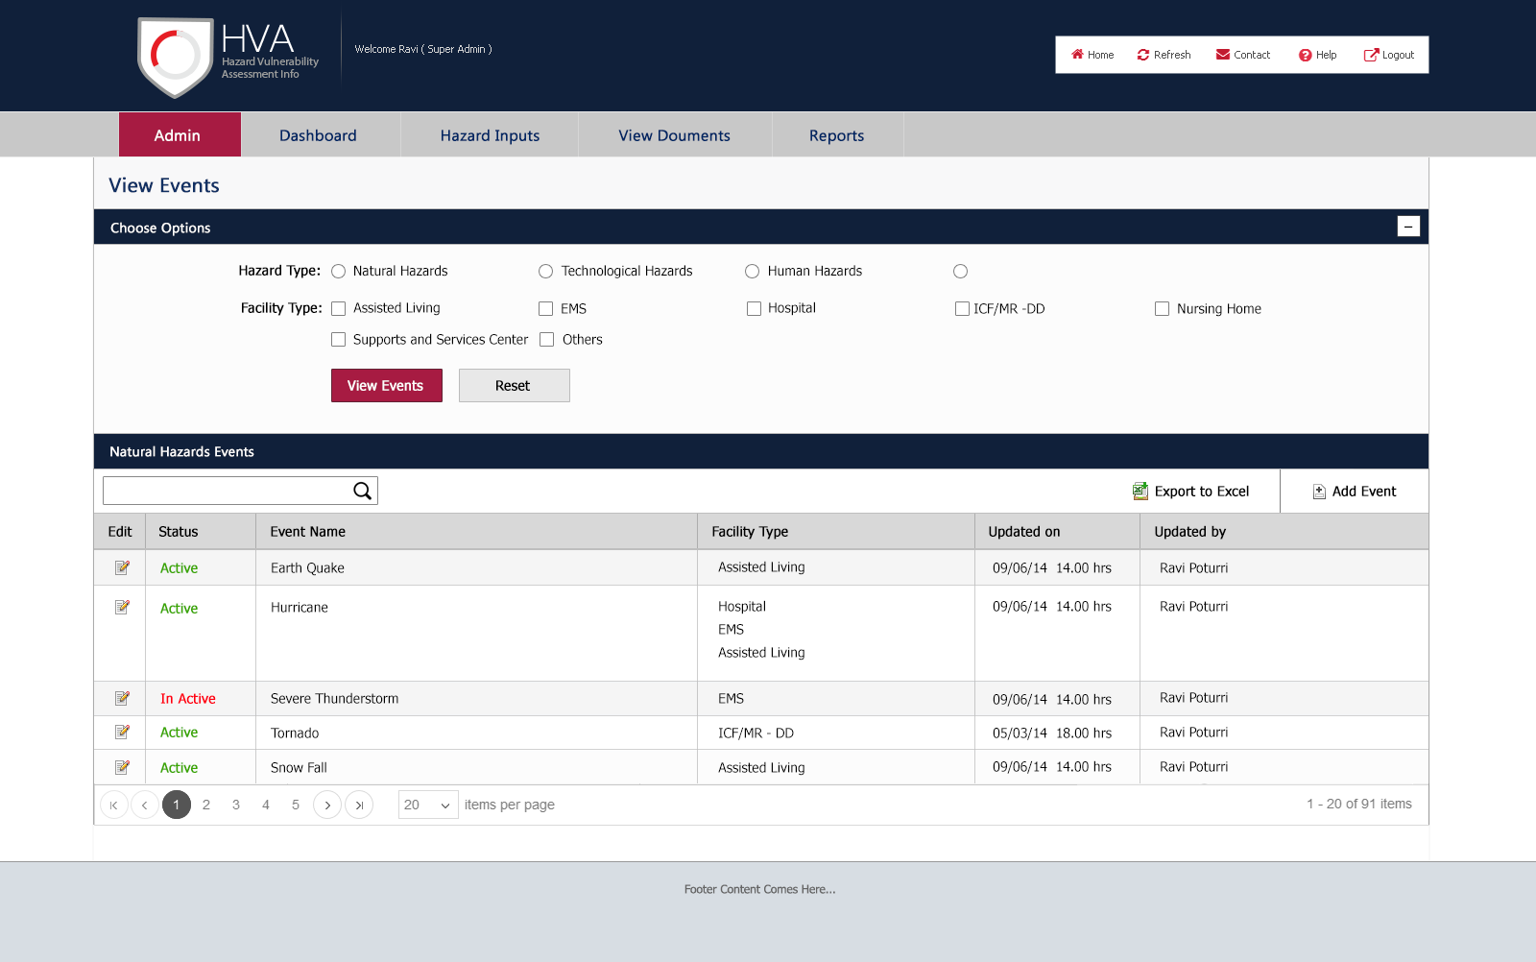Open the Hazard Inputs tab
This screenshot has width=1536, height=962.
pyautogui.click(x=490, y=135)
